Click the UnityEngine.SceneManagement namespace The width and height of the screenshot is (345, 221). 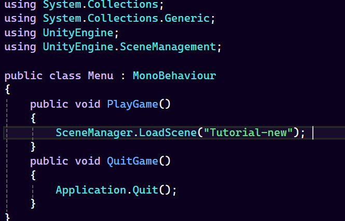pos(129,47)
